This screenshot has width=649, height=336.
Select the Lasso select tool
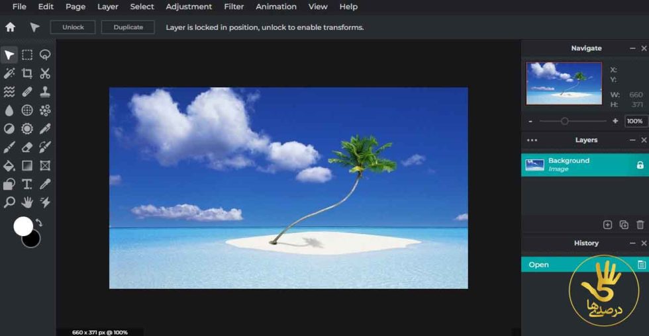click(45, 55)
